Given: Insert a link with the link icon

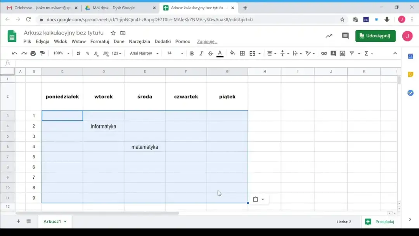Looking at the screenshot, I should click(x=324, y=53).
